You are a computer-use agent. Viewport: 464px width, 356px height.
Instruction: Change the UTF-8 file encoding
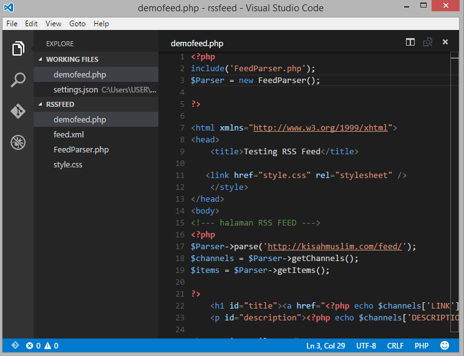[x=366, y=345]
